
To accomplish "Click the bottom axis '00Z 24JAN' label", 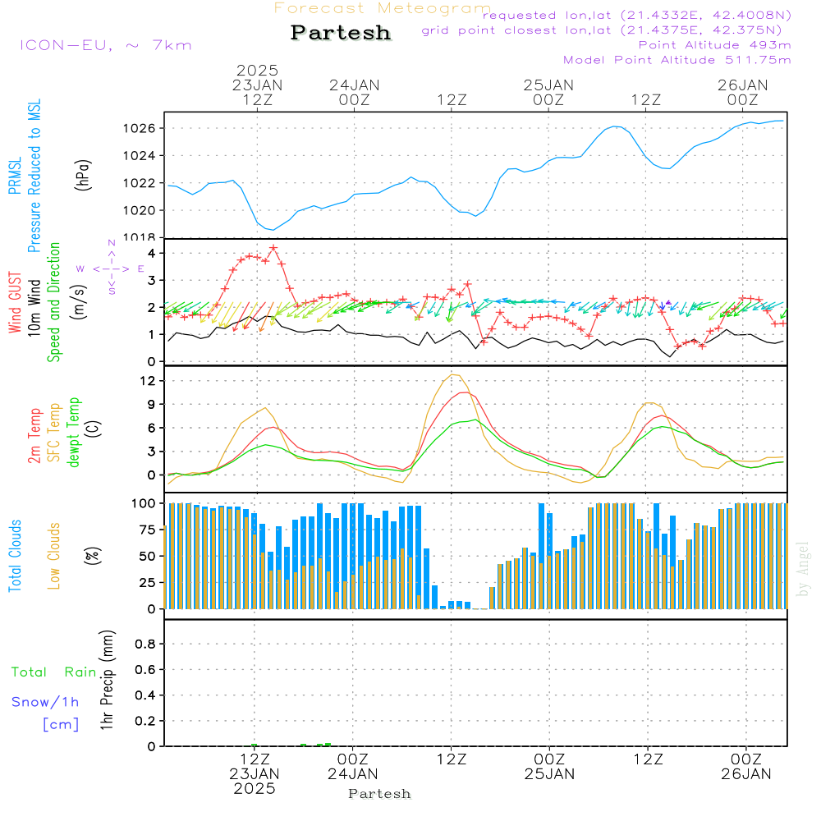I will 353,767.
